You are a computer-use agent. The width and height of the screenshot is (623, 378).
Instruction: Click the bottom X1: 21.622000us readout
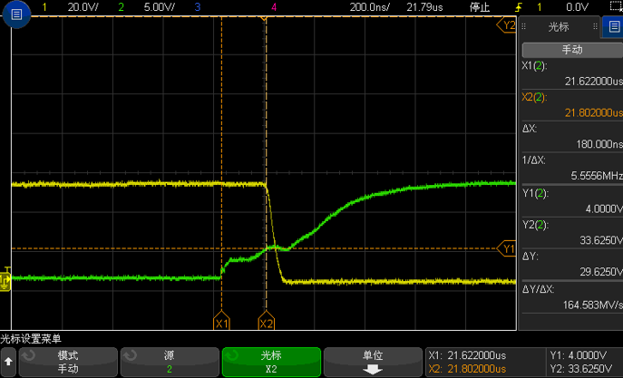tap(467, 355)
